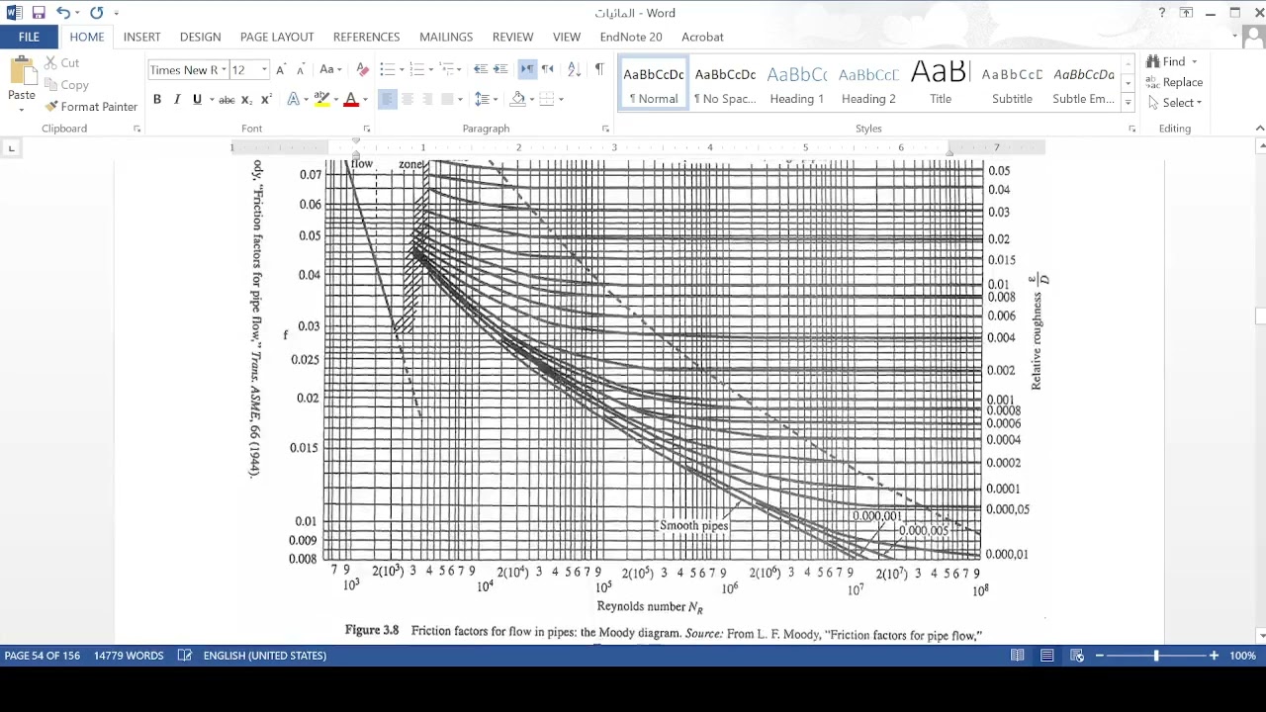Open the font size dropdown
Image resolution: width=1266 pixels, height=712 pixels.
(x=264, y=70)
